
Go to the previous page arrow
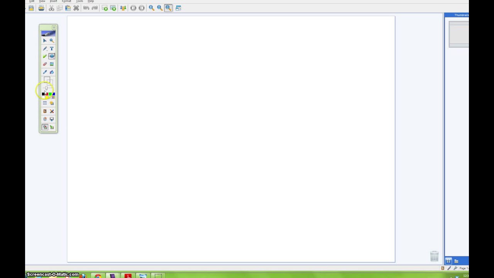133,8
